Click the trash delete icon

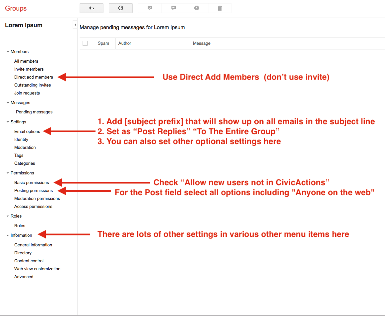point(220,8)
